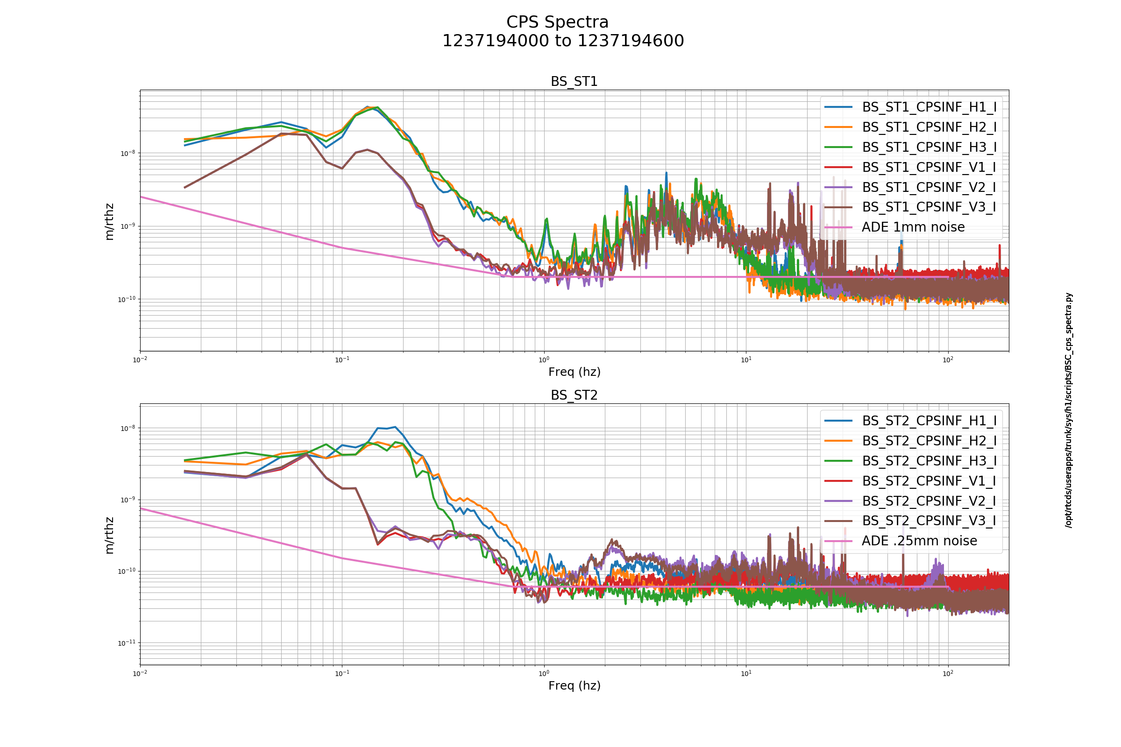
Task: Click the "CPS Spectra" figure title
Action: click(557, 22)
